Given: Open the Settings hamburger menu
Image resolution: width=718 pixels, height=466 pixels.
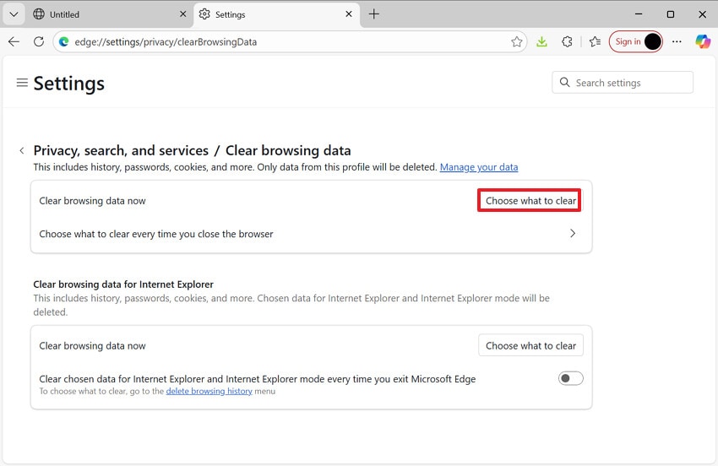Looking at the screenshot, I should tap(22, 83).
